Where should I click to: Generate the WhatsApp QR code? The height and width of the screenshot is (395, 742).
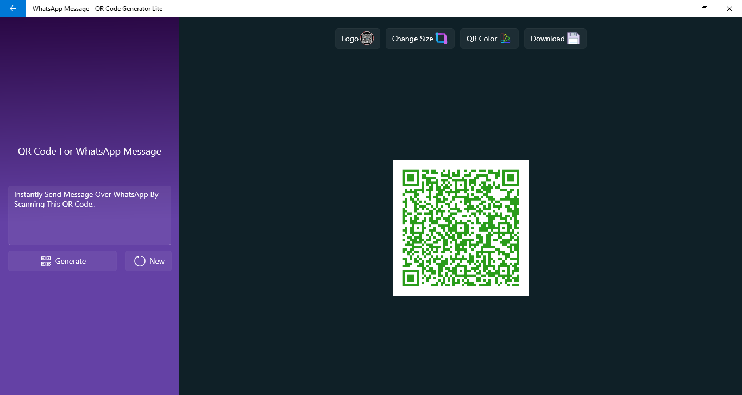(62, 261)
